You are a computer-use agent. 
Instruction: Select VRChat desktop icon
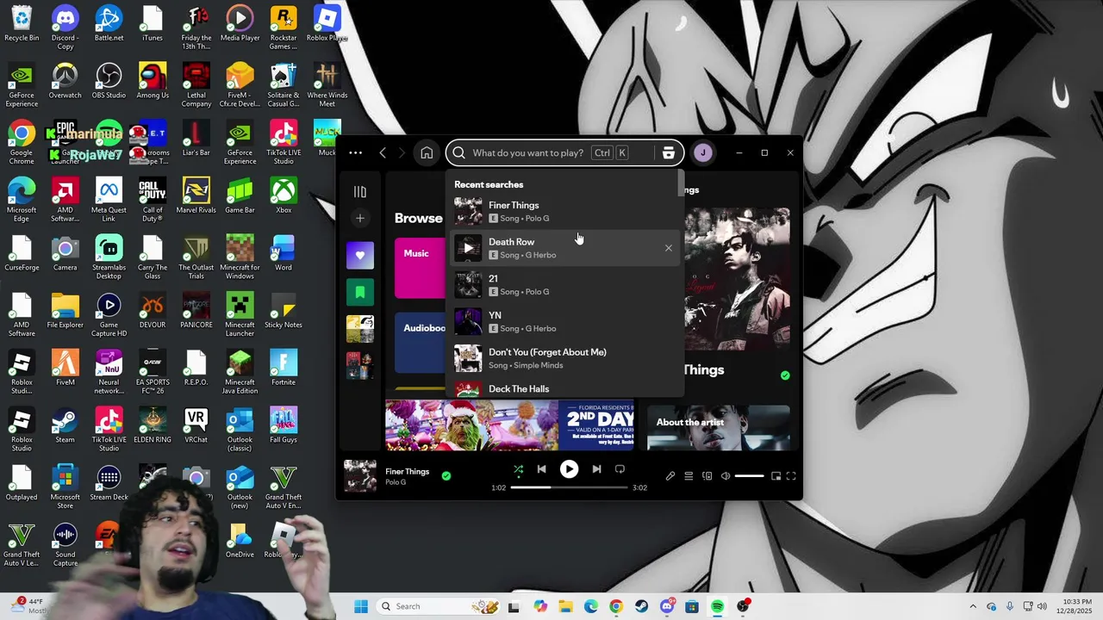(196, 425)
